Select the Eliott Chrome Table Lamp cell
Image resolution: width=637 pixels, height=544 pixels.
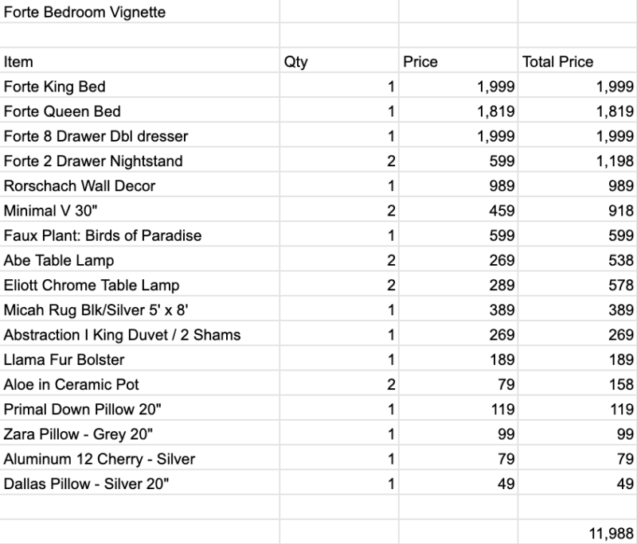pyautogui.click(x=139, y=284)
